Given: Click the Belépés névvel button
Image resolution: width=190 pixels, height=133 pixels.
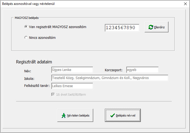Looking at the screenshot, I should [123, 115].
